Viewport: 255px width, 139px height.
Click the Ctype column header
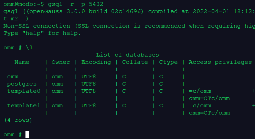(x=168, y=62)
